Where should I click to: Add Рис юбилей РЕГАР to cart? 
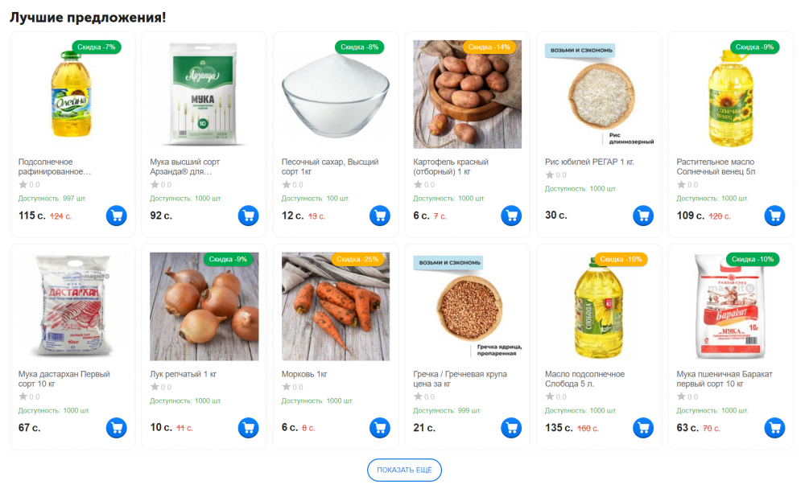click(643, 216)
